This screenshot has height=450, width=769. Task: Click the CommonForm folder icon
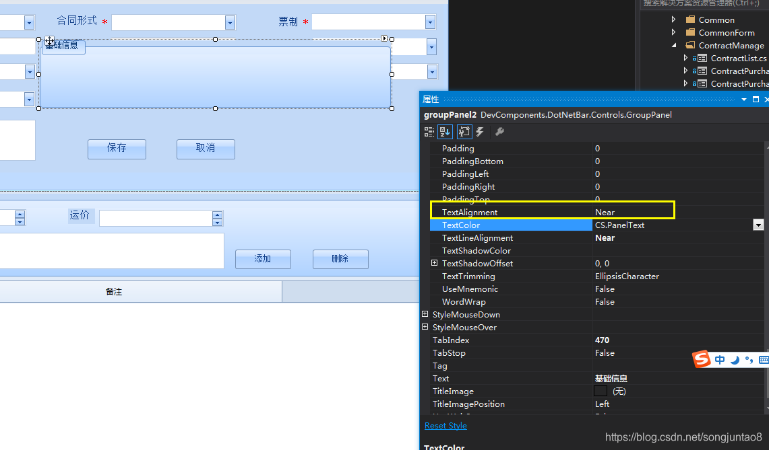pyautogui.click(x=691, y=32)
